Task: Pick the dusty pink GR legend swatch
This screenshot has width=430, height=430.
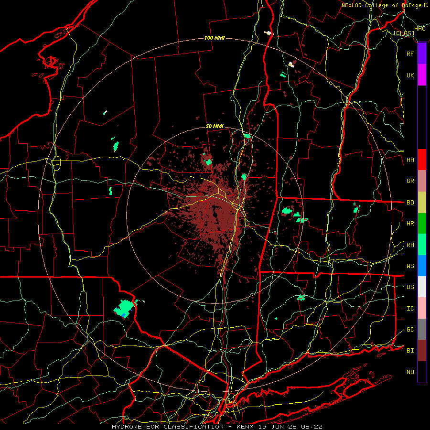Action: 422,181
